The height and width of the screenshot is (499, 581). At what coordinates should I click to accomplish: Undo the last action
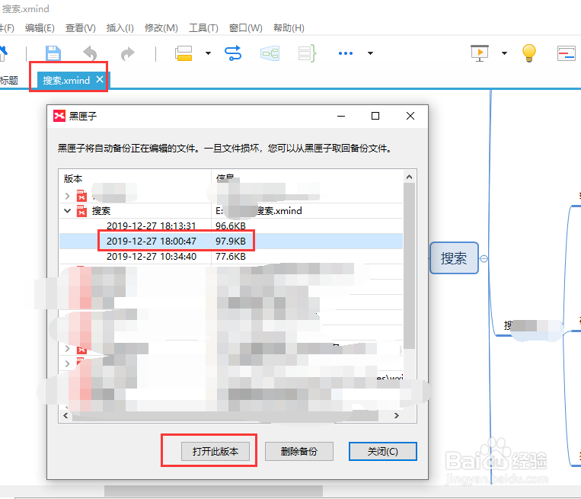(90, 53)
